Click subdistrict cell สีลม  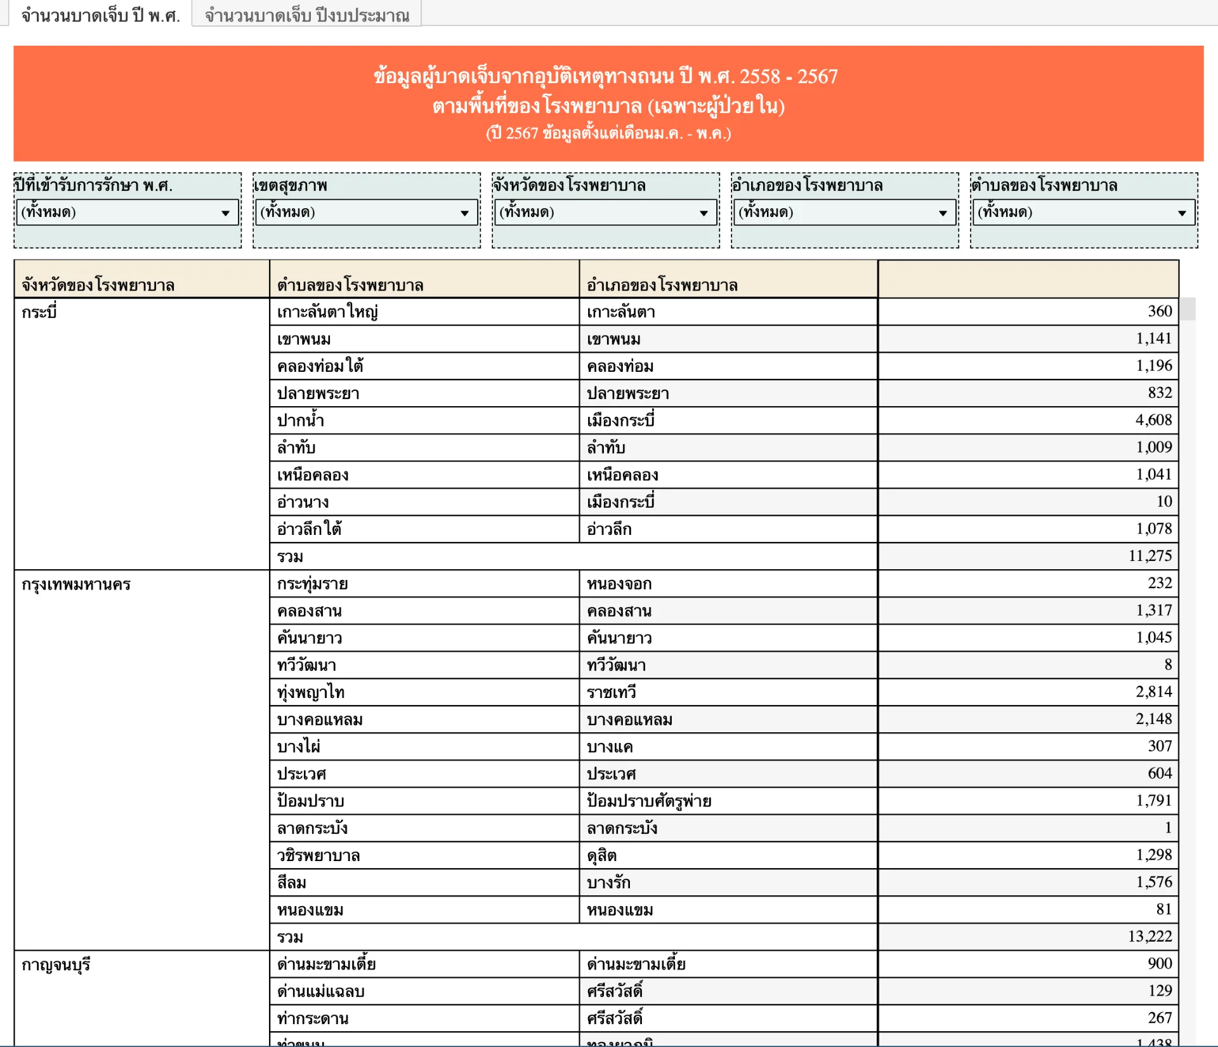[424, 883]
